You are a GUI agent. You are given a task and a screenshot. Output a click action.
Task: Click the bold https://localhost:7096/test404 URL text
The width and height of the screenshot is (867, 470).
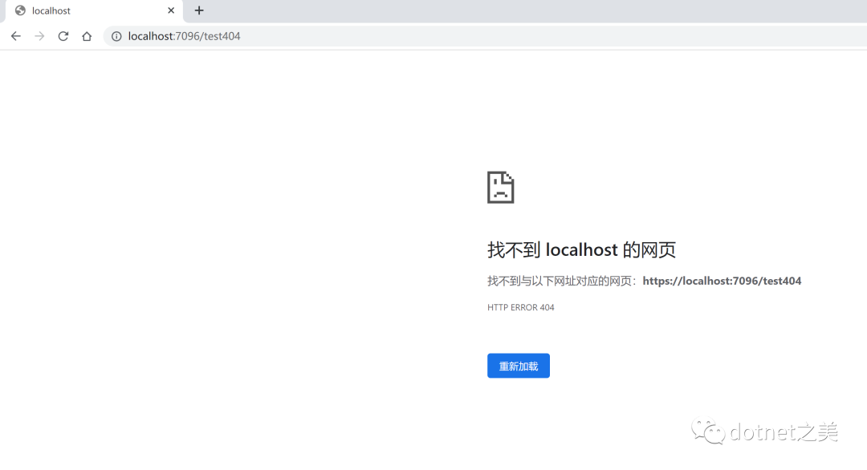722,281
